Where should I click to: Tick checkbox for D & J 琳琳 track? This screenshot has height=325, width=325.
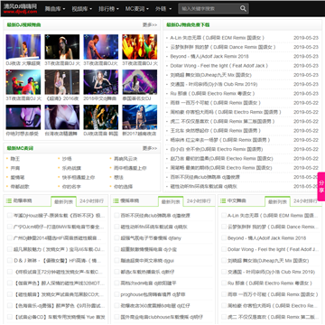pos(10,261)
